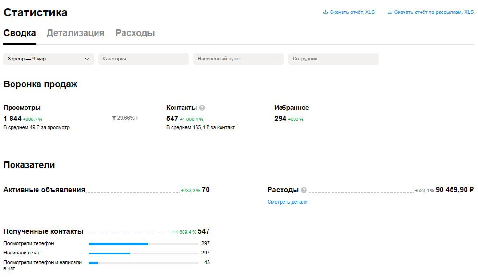Open the Категория filter field
This screenshot has height=277, width=478.
[144, 59]
